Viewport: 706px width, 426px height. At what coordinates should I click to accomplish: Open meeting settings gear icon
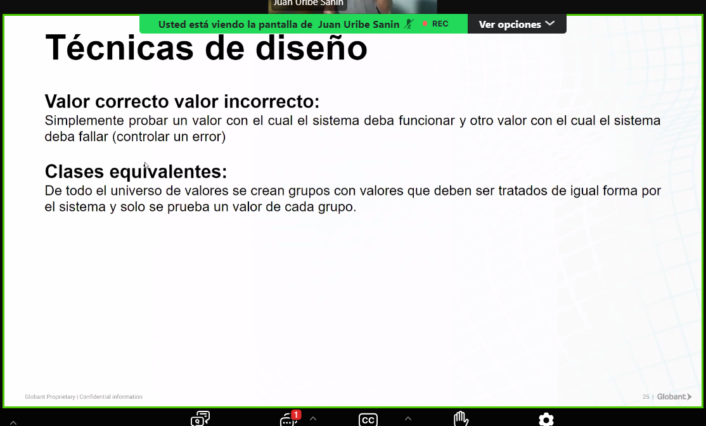546,420
